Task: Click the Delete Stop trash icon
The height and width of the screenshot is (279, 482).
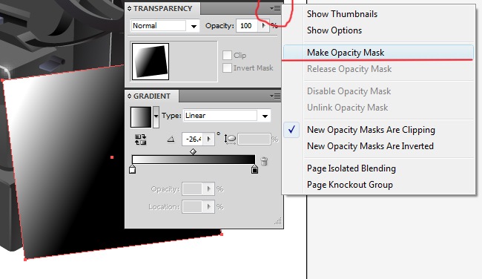Action: [264, 161]
